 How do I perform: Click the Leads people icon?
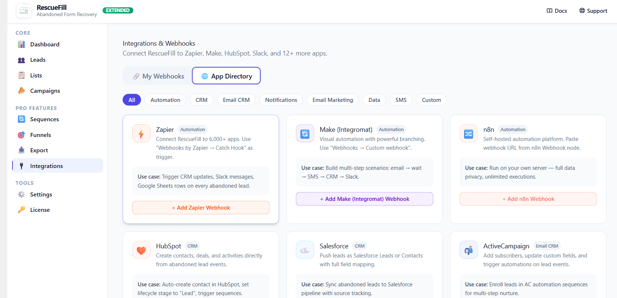(x=22, y=60)
